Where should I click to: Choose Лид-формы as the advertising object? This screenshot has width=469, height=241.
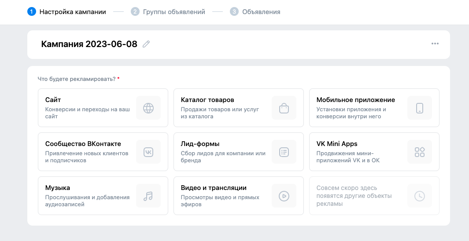point(239,152)
